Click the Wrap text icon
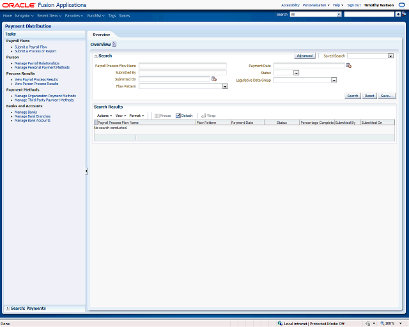 tap(204, 116)
